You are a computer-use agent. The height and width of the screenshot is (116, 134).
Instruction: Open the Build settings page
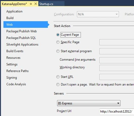tap(10, 18)
